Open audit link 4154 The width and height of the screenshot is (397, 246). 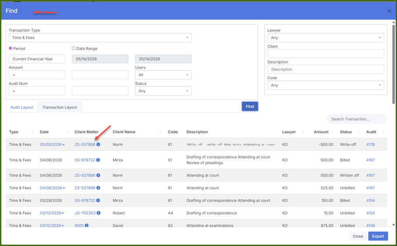point(370,200)
